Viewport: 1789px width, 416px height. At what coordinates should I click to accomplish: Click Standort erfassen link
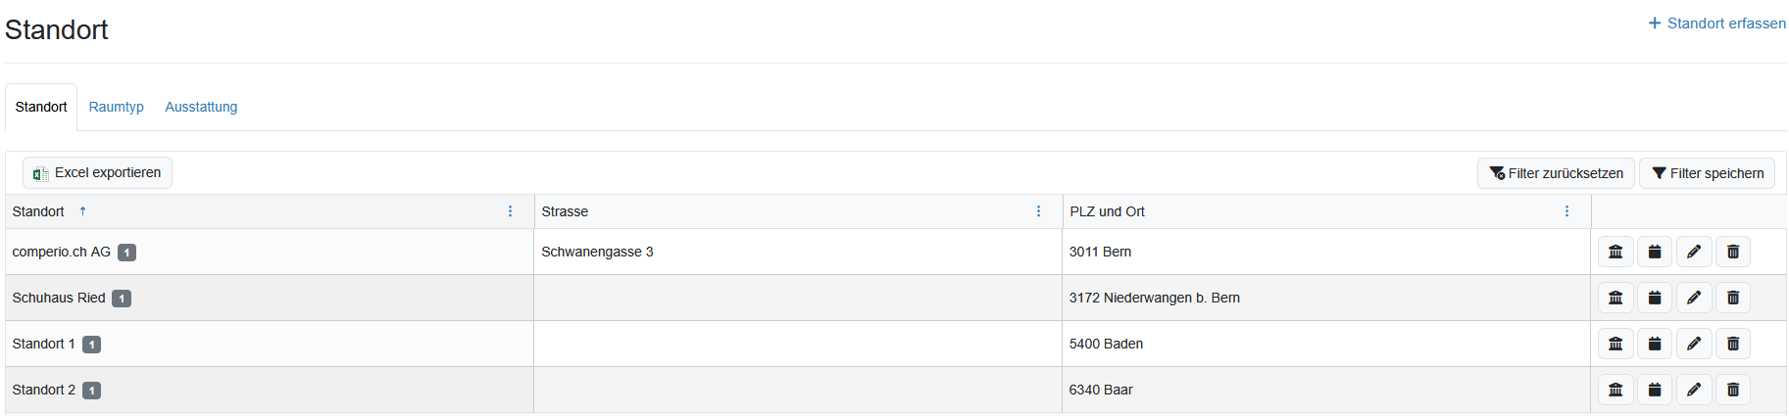[x=1716, y=23]
